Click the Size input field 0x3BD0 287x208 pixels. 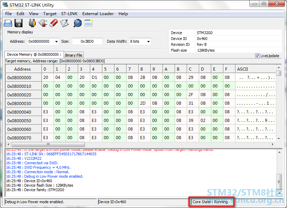point(87,41)
